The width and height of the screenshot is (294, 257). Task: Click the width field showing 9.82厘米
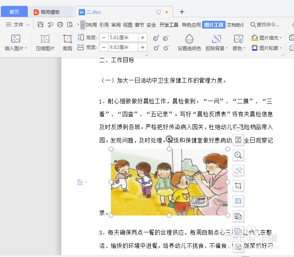click(123, 47)
